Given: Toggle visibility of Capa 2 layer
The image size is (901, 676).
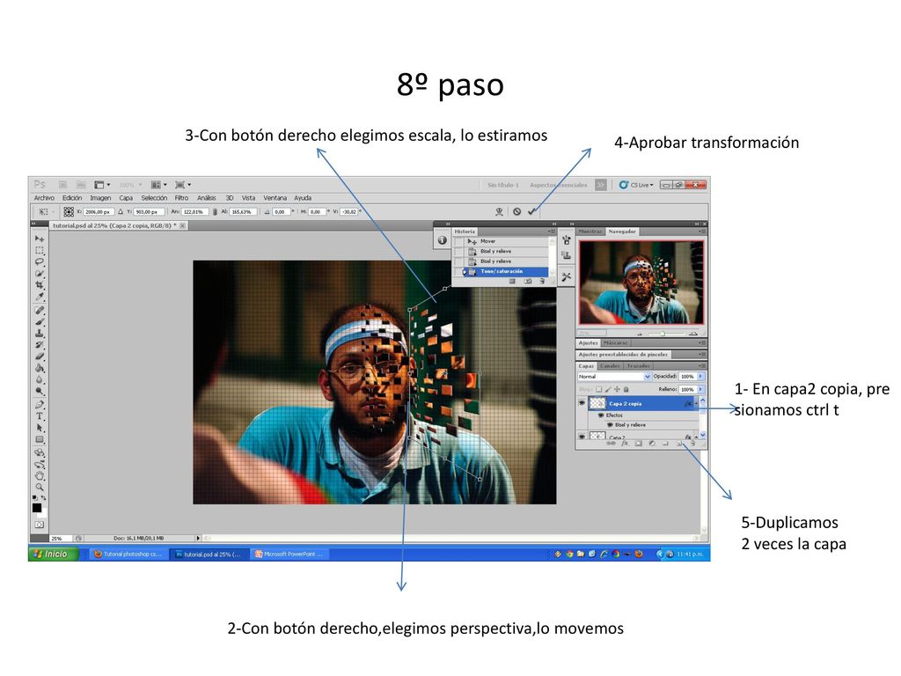Looking at the screenshot, I should (582, 437).
